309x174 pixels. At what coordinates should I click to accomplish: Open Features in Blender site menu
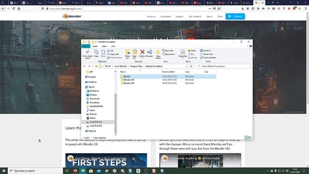(151, 16)
